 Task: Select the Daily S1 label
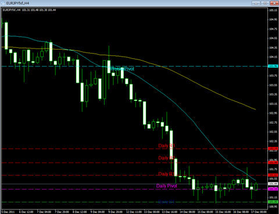coord(166,202)
